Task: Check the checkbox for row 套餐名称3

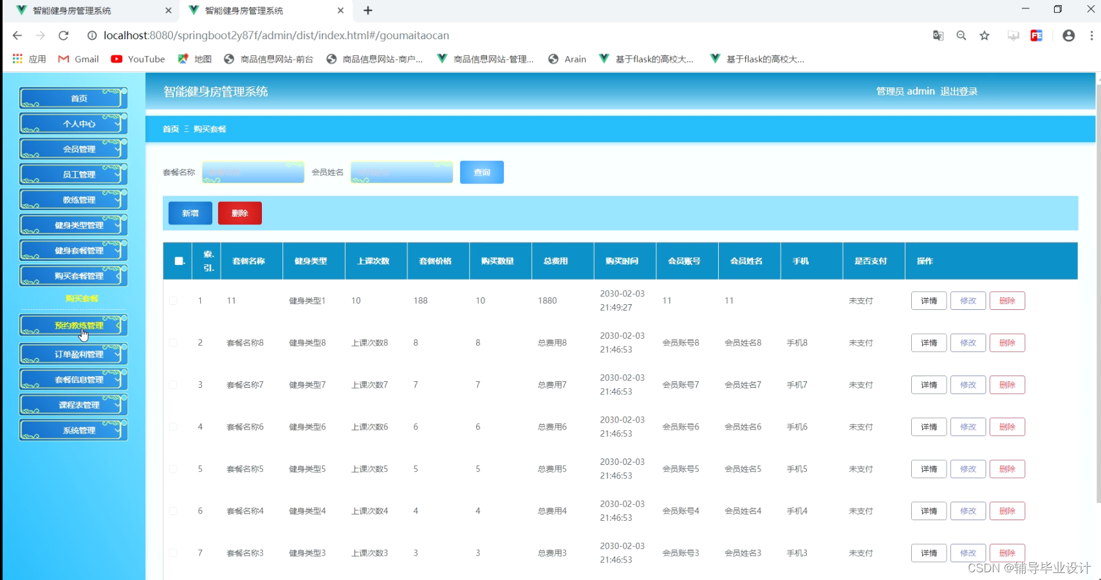Action: [x=173, y=553]
